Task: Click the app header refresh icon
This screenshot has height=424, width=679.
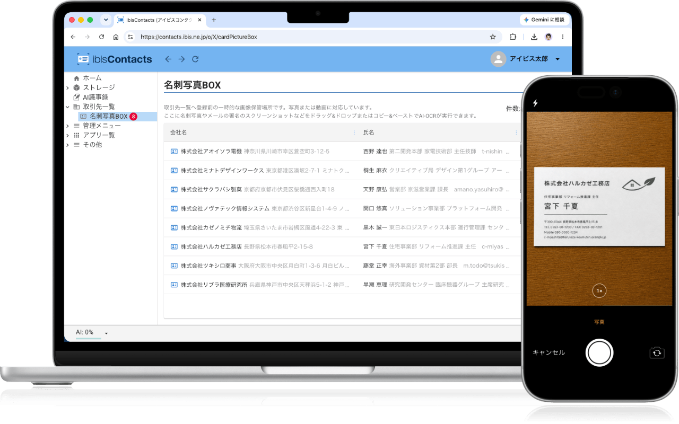Action: [x=195, y=59]
